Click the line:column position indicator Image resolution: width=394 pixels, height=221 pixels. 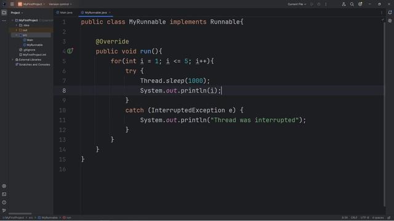tap(345, 218)
